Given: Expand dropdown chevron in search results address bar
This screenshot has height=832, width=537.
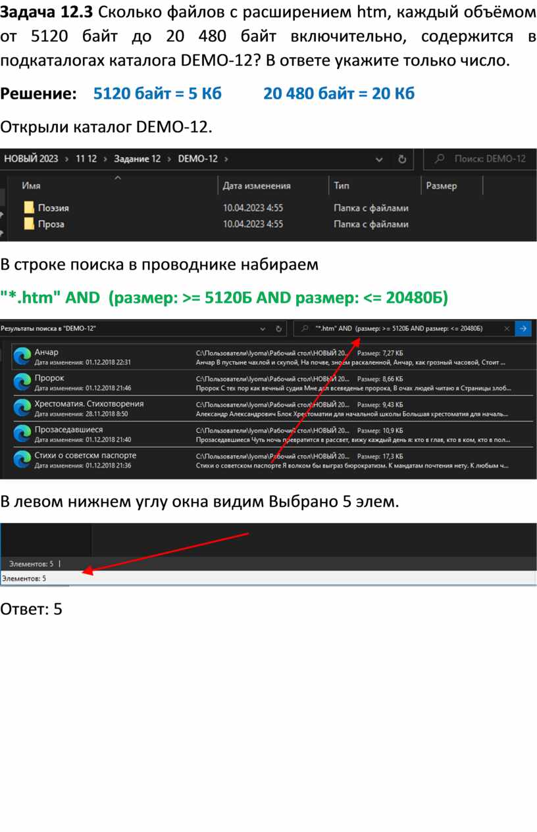Looking at the screenshot, I should pyautogui.click(x=263, y=328).
